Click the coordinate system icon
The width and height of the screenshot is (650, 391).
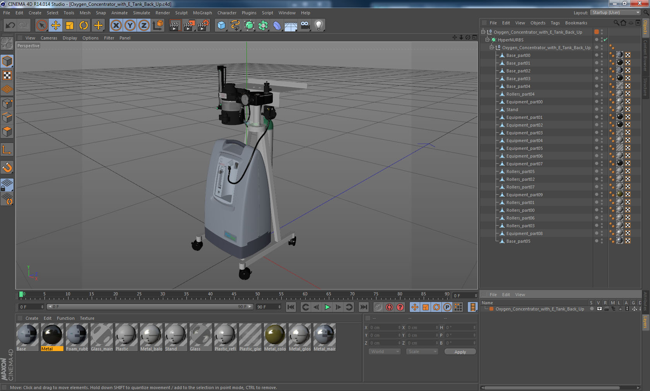click(158, 26)
